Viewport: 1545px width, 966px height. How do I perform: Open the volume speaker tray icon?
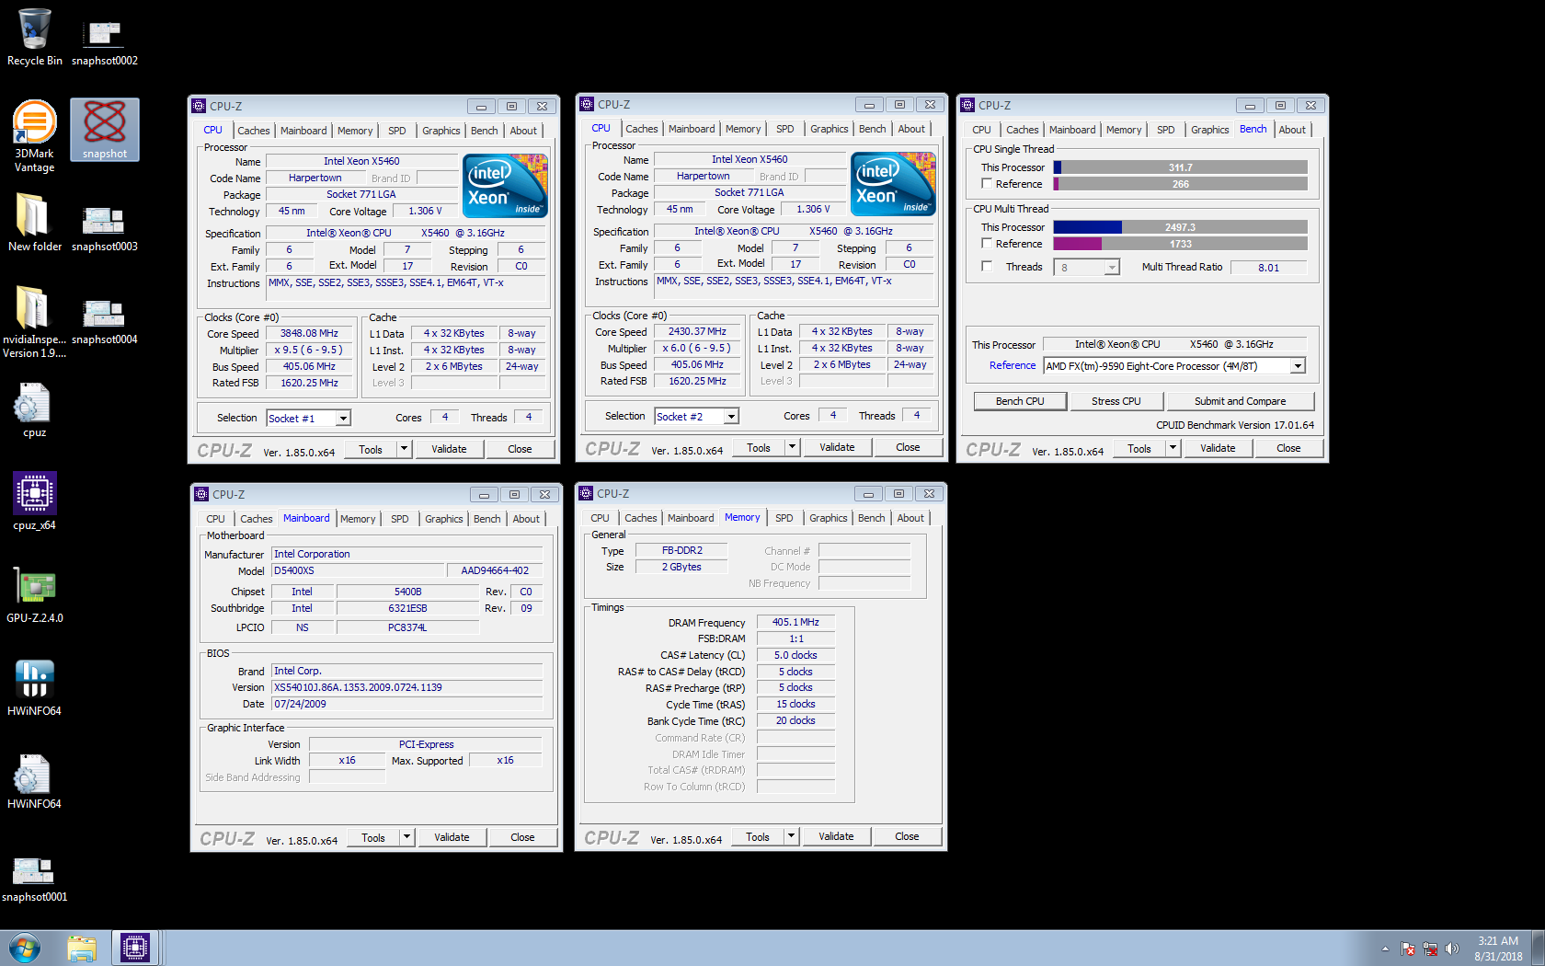(x=1452, y=949)
